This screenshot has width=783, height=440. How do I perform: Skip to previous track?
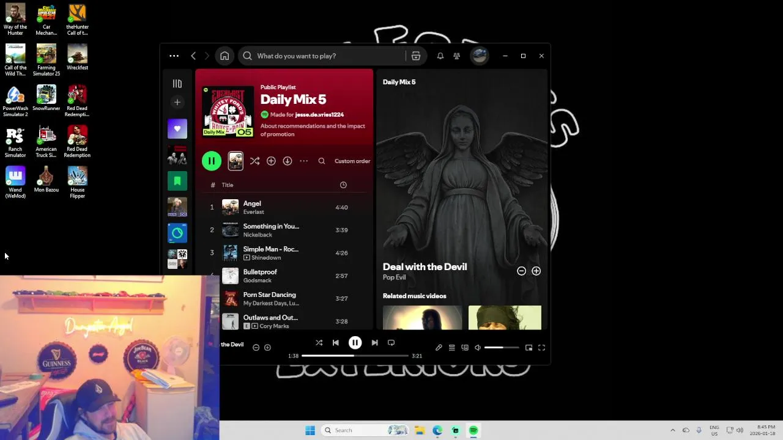[x=335, y=343]
